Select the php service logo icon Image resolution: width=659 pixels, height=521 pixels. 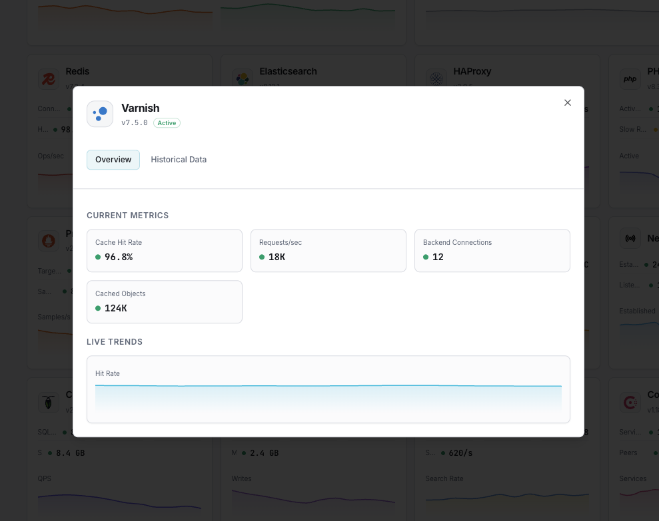630,78
